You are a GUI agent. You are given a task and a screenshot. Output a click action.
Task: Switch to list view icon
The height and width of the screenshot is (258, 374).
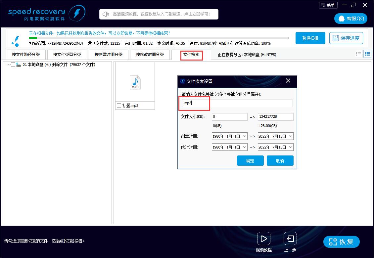(x=358, y=54)
